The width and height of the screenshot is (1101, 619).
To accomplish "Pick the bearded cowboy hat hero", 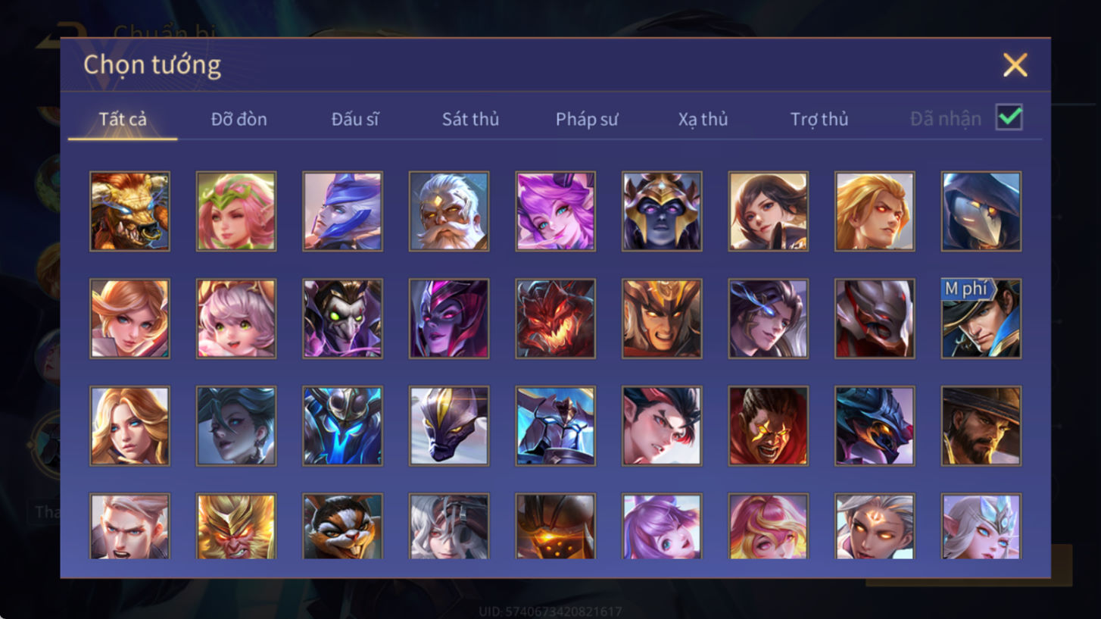I will click(981, 427).
